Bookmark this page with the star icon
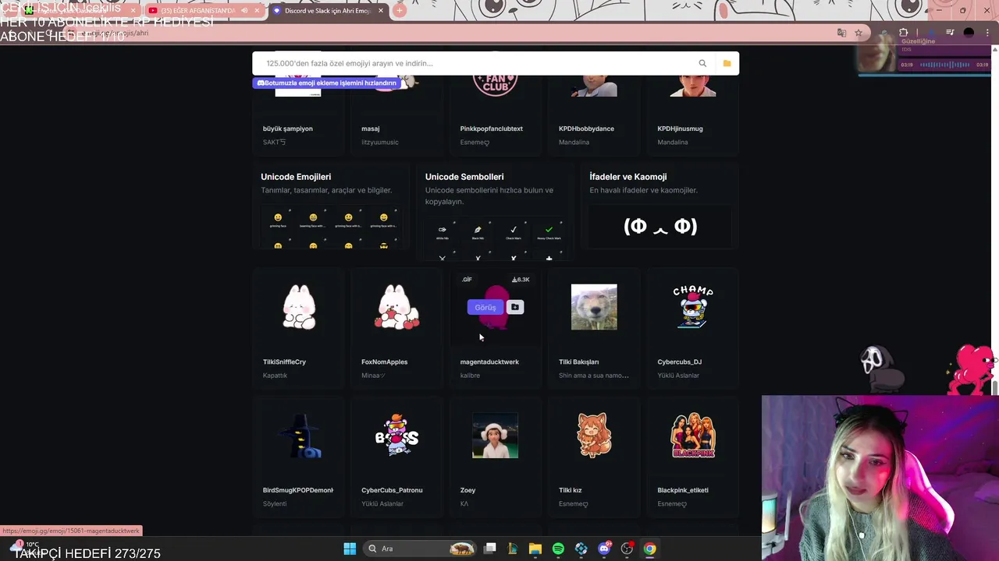Image resolution: width=999 pixels, height=561 pixels. [859, 33]
